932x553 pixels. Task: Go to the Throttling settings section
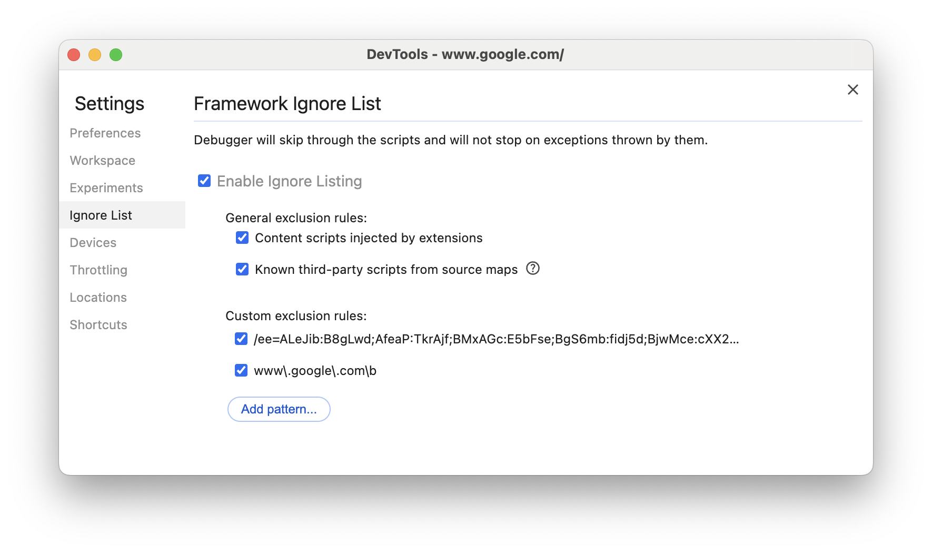[x=98, y=270]
